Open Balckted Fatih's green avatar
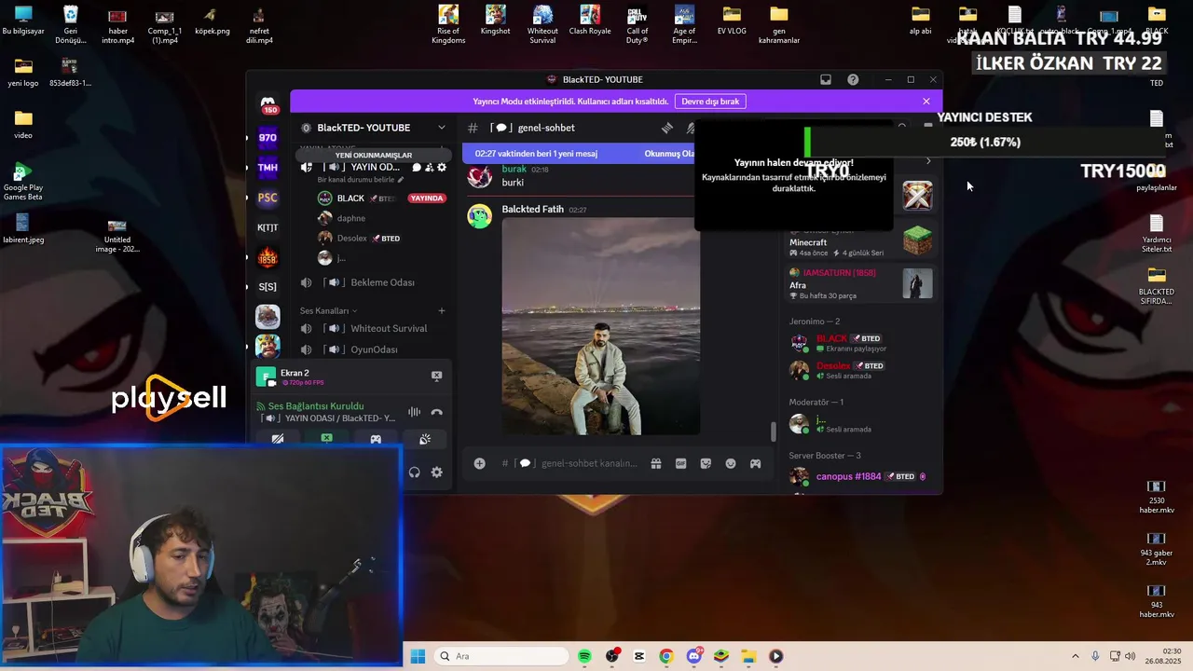 click(480, 216)
